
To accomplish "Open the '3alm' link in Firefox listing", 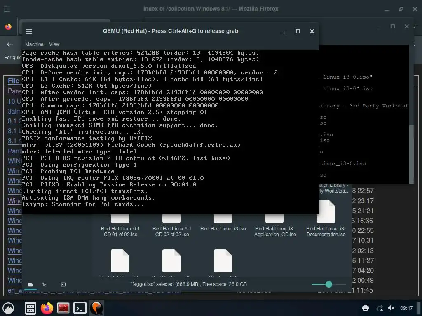I will [x=14, y=111].
